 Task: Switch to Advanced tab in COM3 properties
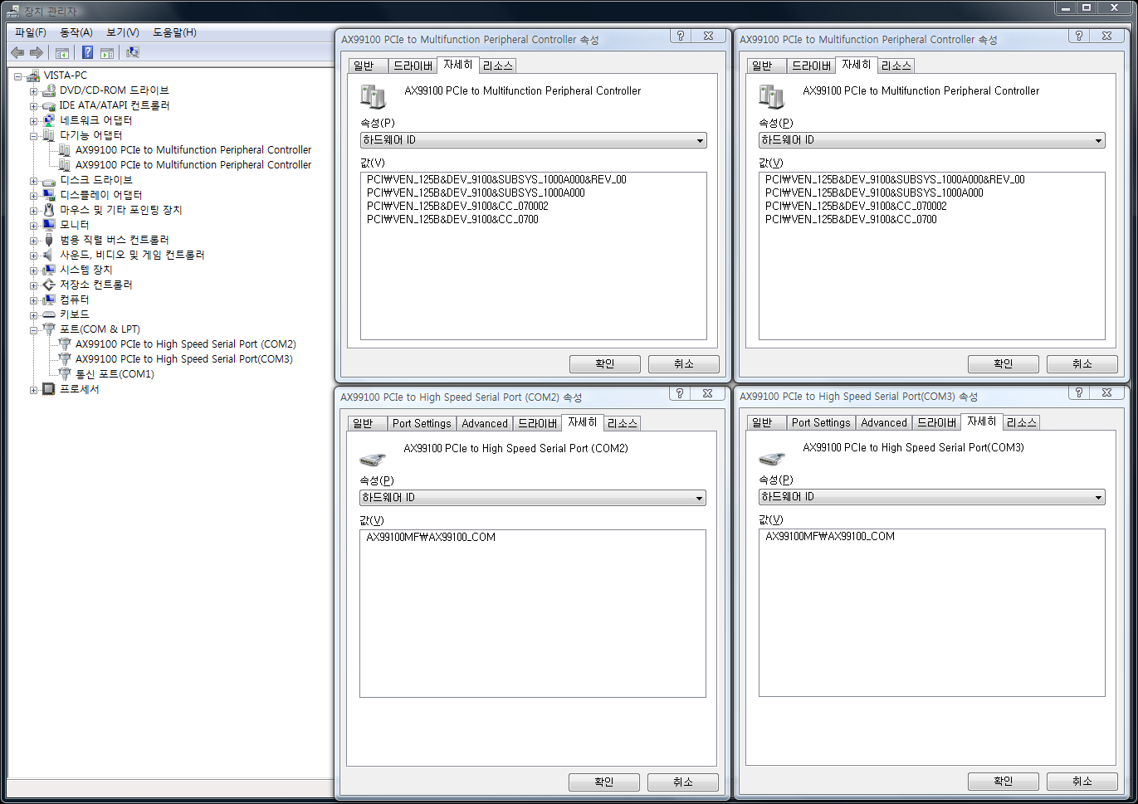coord(884,422)
